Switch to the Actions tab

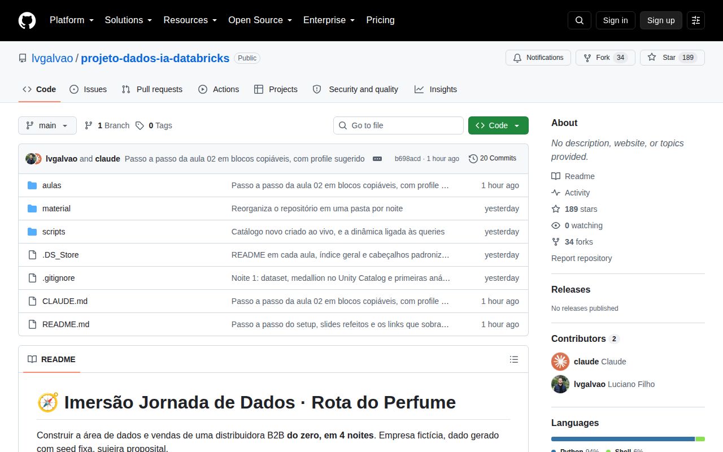coord(219,89)
